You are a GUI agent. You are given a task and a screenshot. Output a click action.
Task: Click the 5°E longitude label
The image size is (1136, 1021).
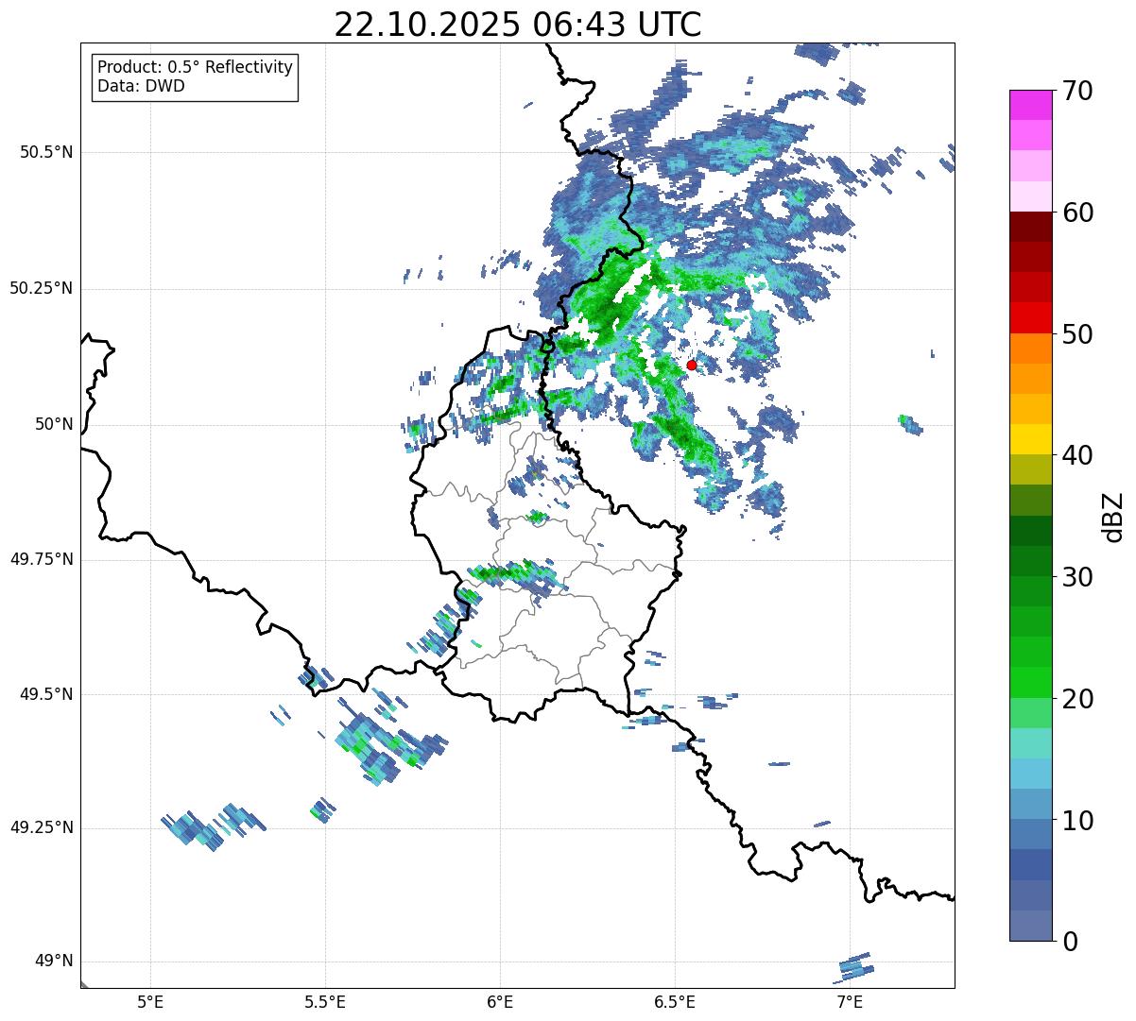click(x=150, y=1001)
